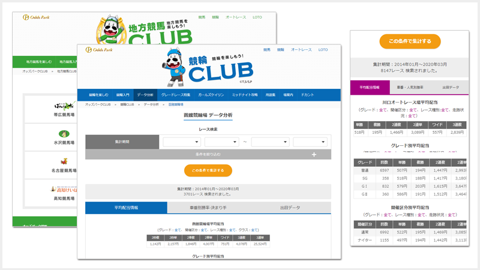Click the plus icon on 条件を絞り込む bar

tap(314, 154)
